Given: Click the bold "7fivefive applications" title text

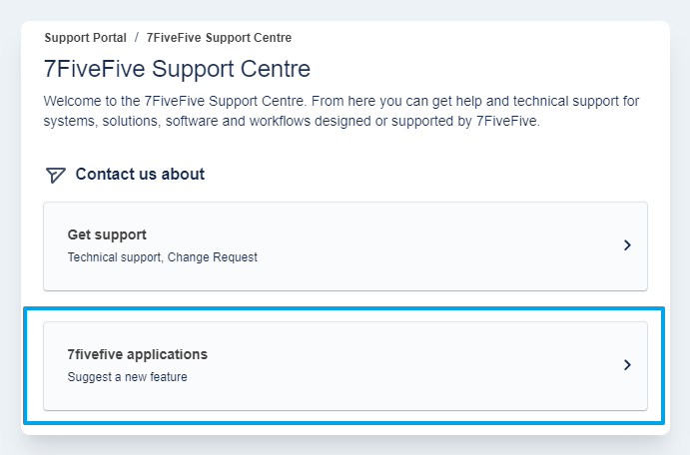Looking at the screenshot, I should coord(137,355).
